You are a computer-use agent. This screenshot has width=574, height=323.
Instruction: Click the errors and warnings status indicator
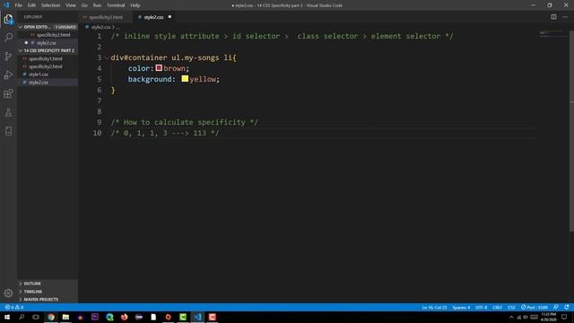pos(14,307)
